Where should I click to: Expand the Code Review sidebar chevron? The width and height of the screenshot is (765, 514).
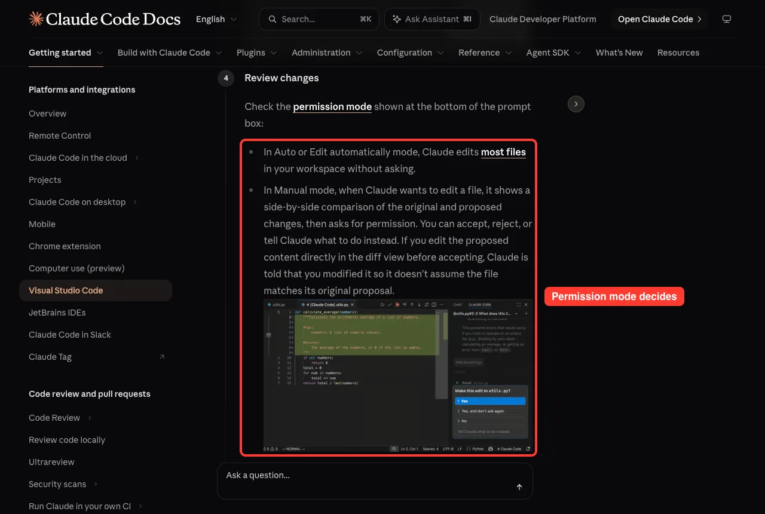(x=90, y=418)
